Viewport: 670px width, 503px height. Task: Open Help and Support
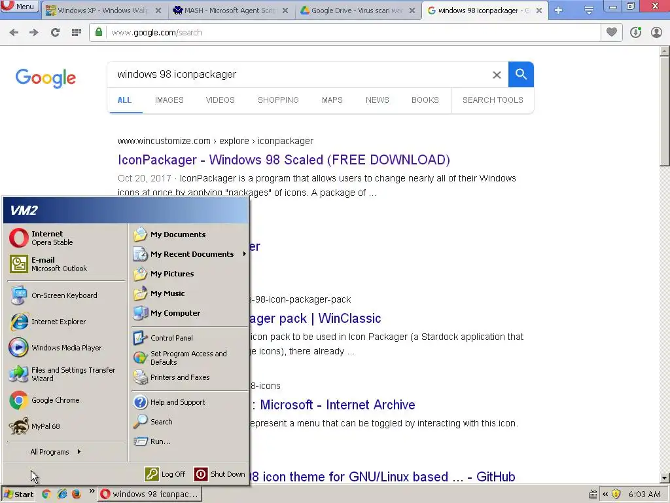pos(189,402)
